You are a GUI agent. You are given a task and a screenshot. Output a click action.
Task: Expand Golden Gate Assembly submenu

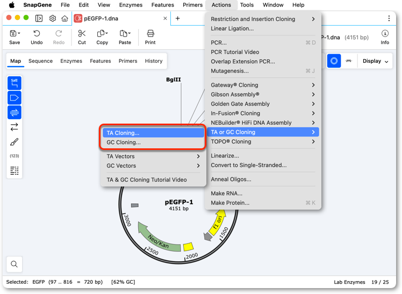tap(263, 104)
